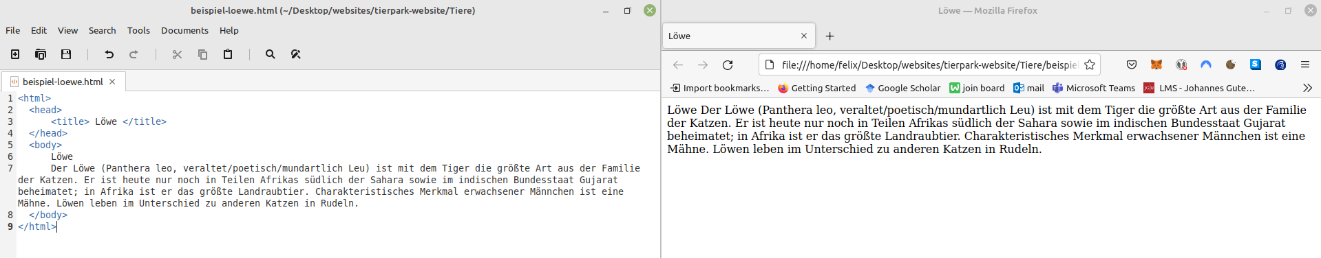The image size is (1321, 258).
Task: Undo the last edit in editor
Action: [x=109, y=54]
